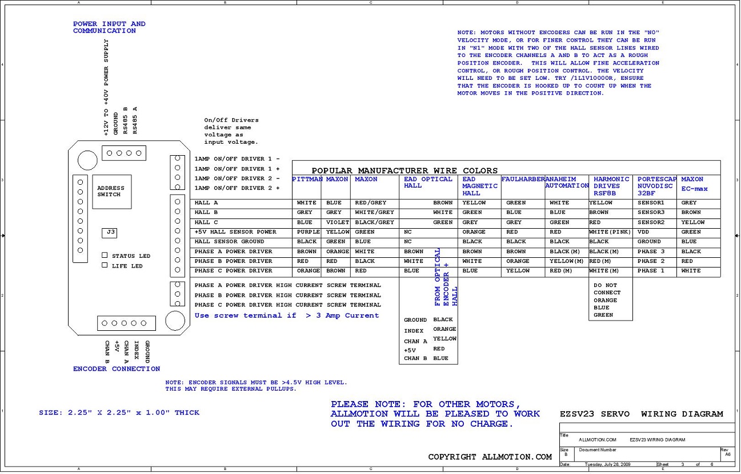Select the WHITE(M) cell under Harmonic Drives
The height and width of the screenshot is (474, 741).
pyautogui.click(x=604, y=271)
